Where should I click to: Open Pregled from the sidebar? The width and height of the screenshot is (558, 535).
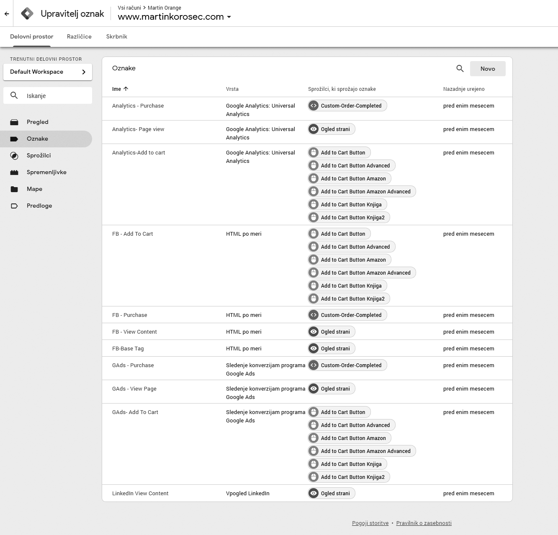(37, 122)
